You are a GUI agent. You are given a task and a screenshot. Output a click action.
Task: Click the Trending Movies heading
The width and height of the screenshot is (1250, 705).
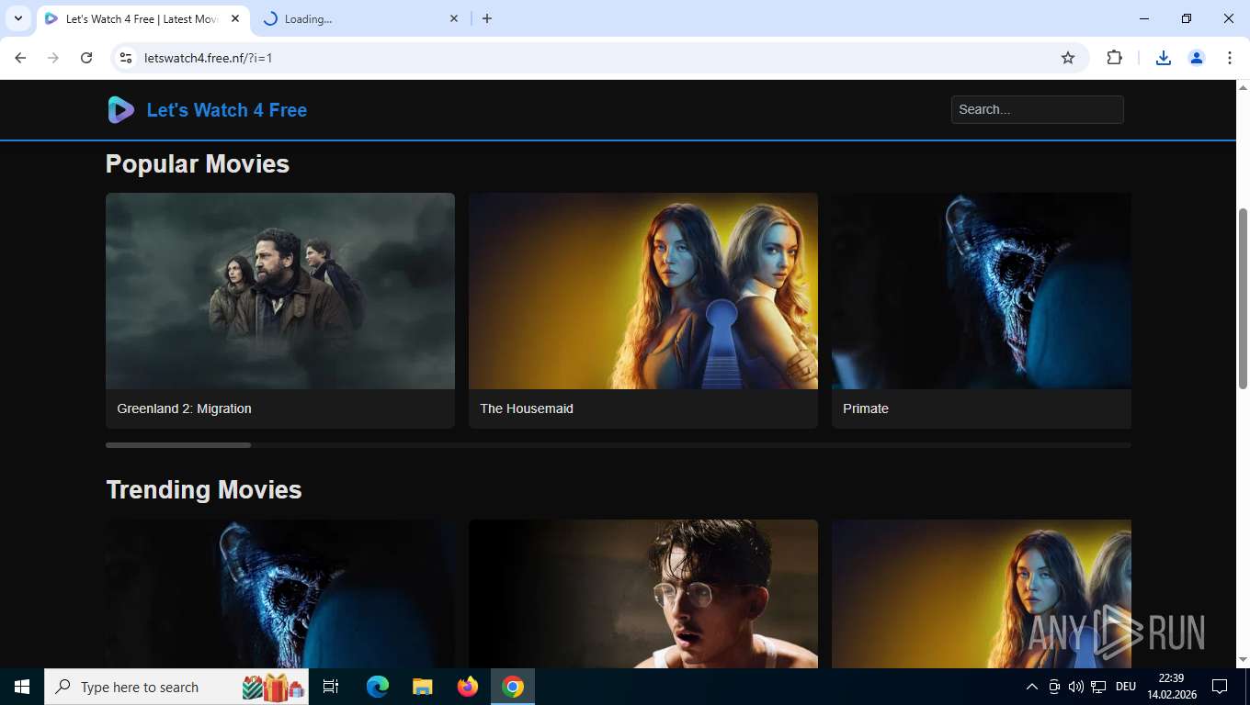coord(204,489)
